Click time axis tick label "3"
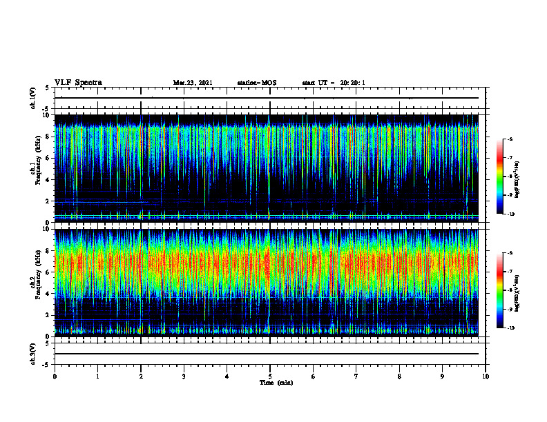Image resolution: width=547 pixels, height=422 pixels. (x=184, y=376)
